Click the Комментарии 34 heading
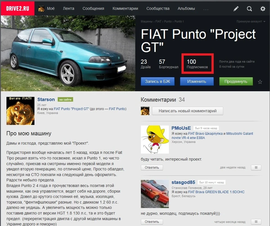Screen dimensions: 270x226 tap(163, 100)
